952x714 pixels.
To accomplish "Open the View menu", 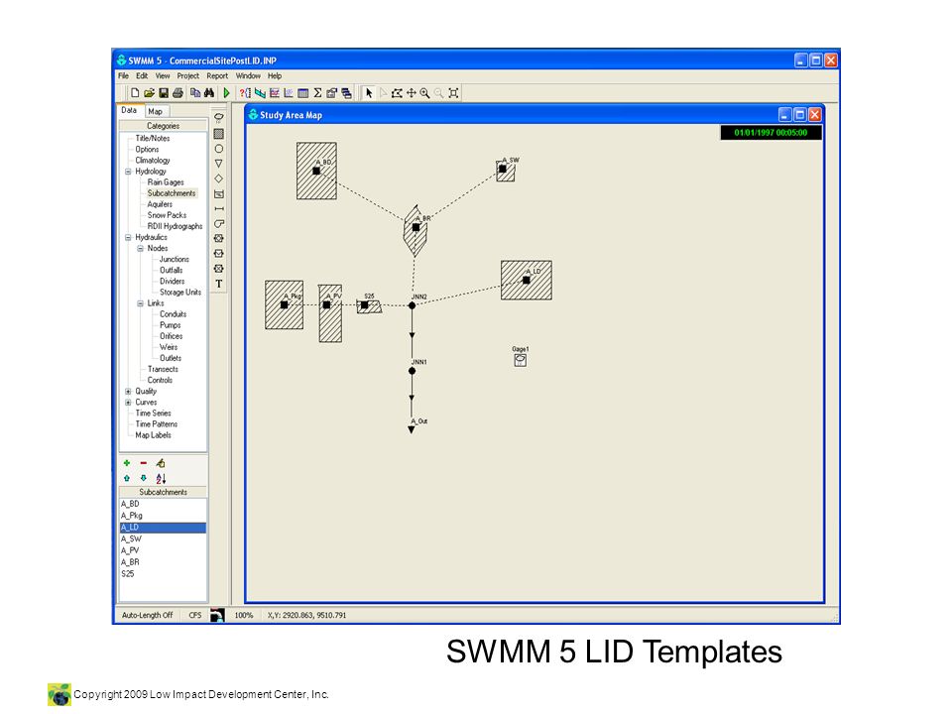I will [162, 76].
